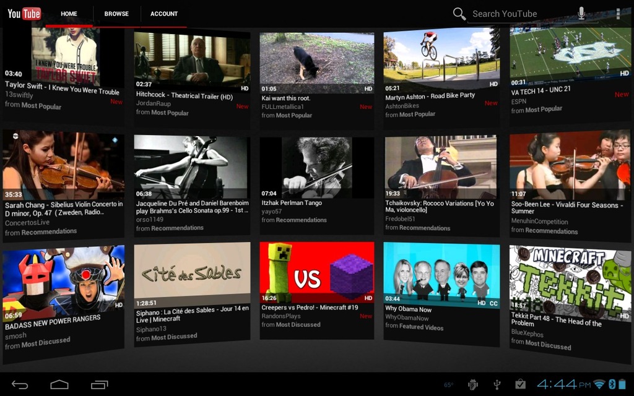Viewport: 634px width, 396px height.
Task: Open the Itzhak Perlman Tango thumbnail
Action: [317, 167]
